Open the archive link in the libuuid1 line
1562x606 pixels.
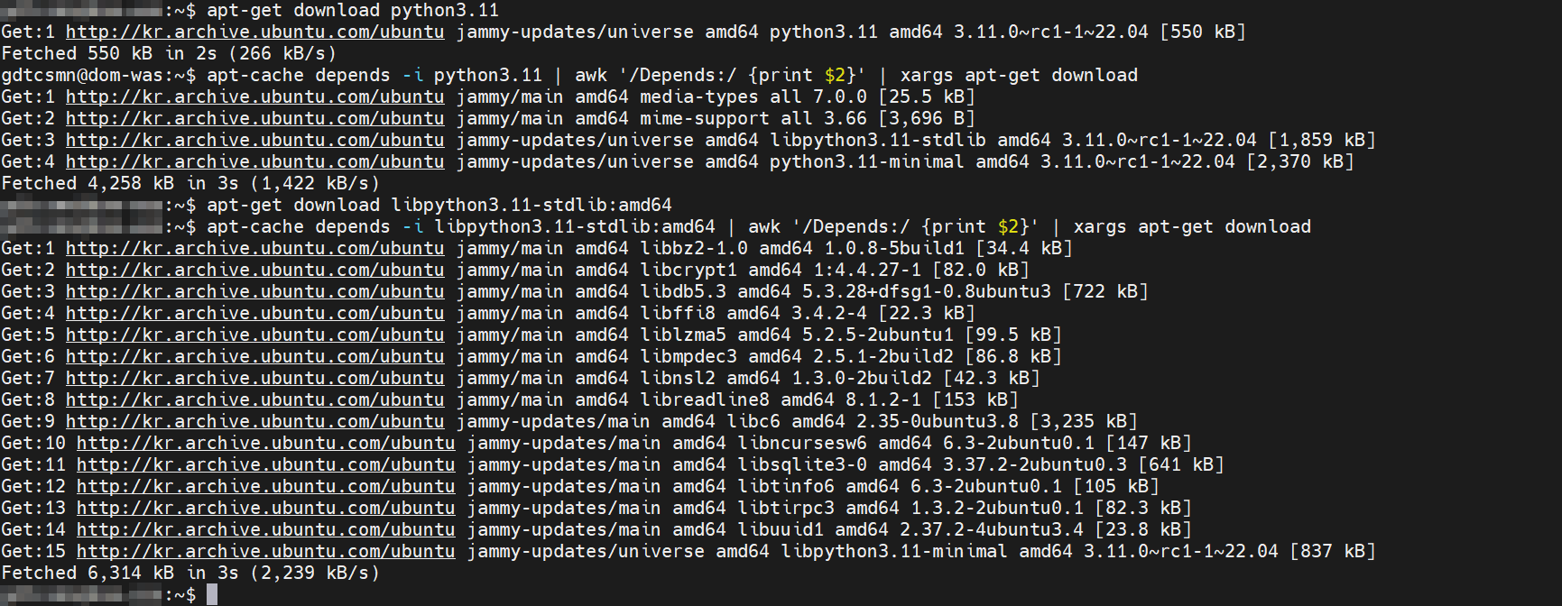[266, 529]
